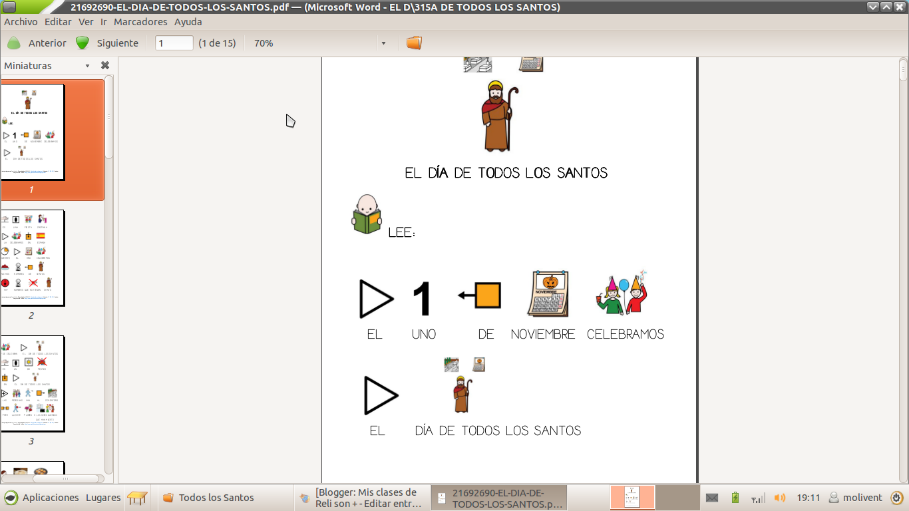
Task: Close the Miniaturas side panel
Action: pos(105,65)
